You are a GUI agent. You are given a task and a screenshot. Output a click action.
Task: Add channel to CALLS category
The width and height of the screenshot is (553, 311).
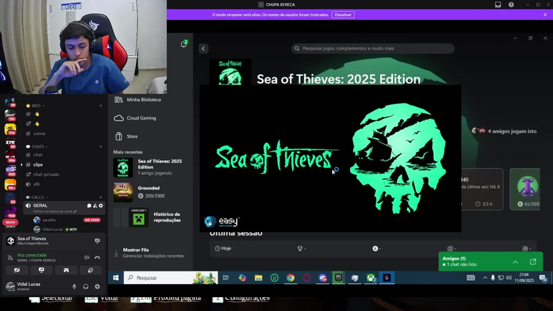click(101, 197)
